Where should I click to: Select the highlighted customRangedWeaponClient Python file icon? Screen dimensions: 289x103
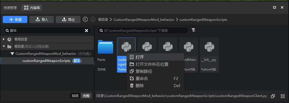(x=126, y=47)
